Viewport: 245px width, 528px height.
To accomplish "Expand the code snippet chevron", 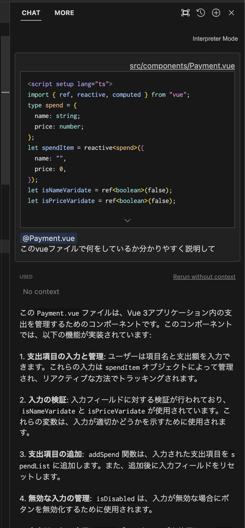I will pos(128,220).
